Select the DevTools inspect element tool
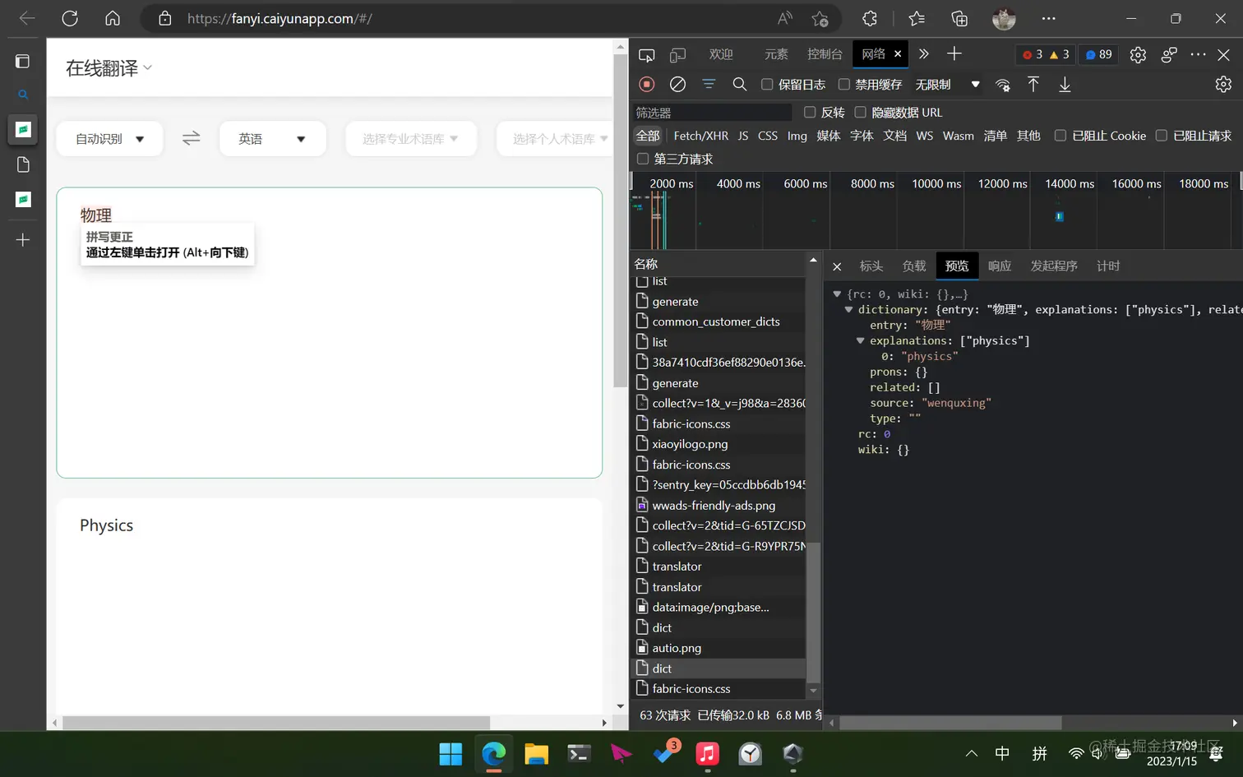 click(x=647, y=54)
